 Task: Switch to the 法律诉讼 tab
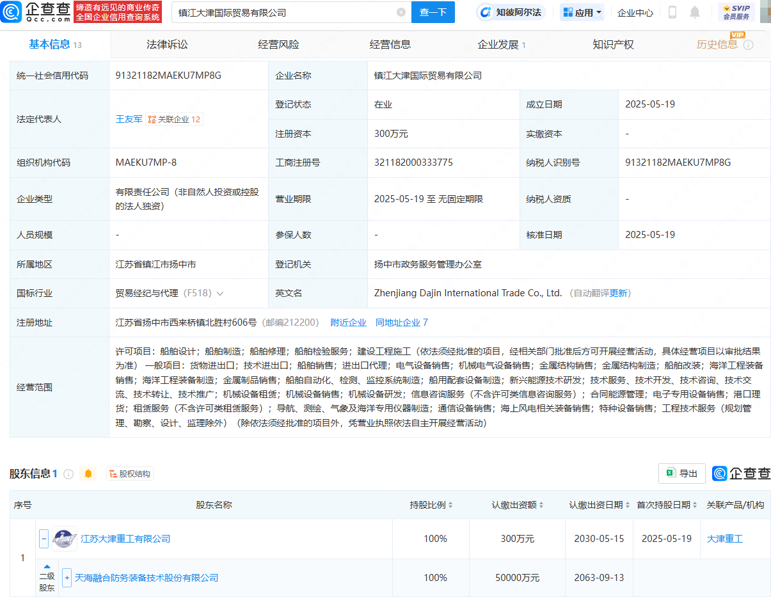(167, 45)
